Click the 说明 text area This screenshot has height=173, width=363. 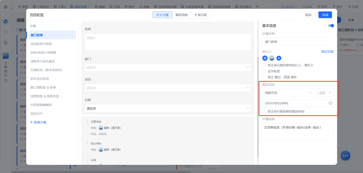[x=168, y=42]
